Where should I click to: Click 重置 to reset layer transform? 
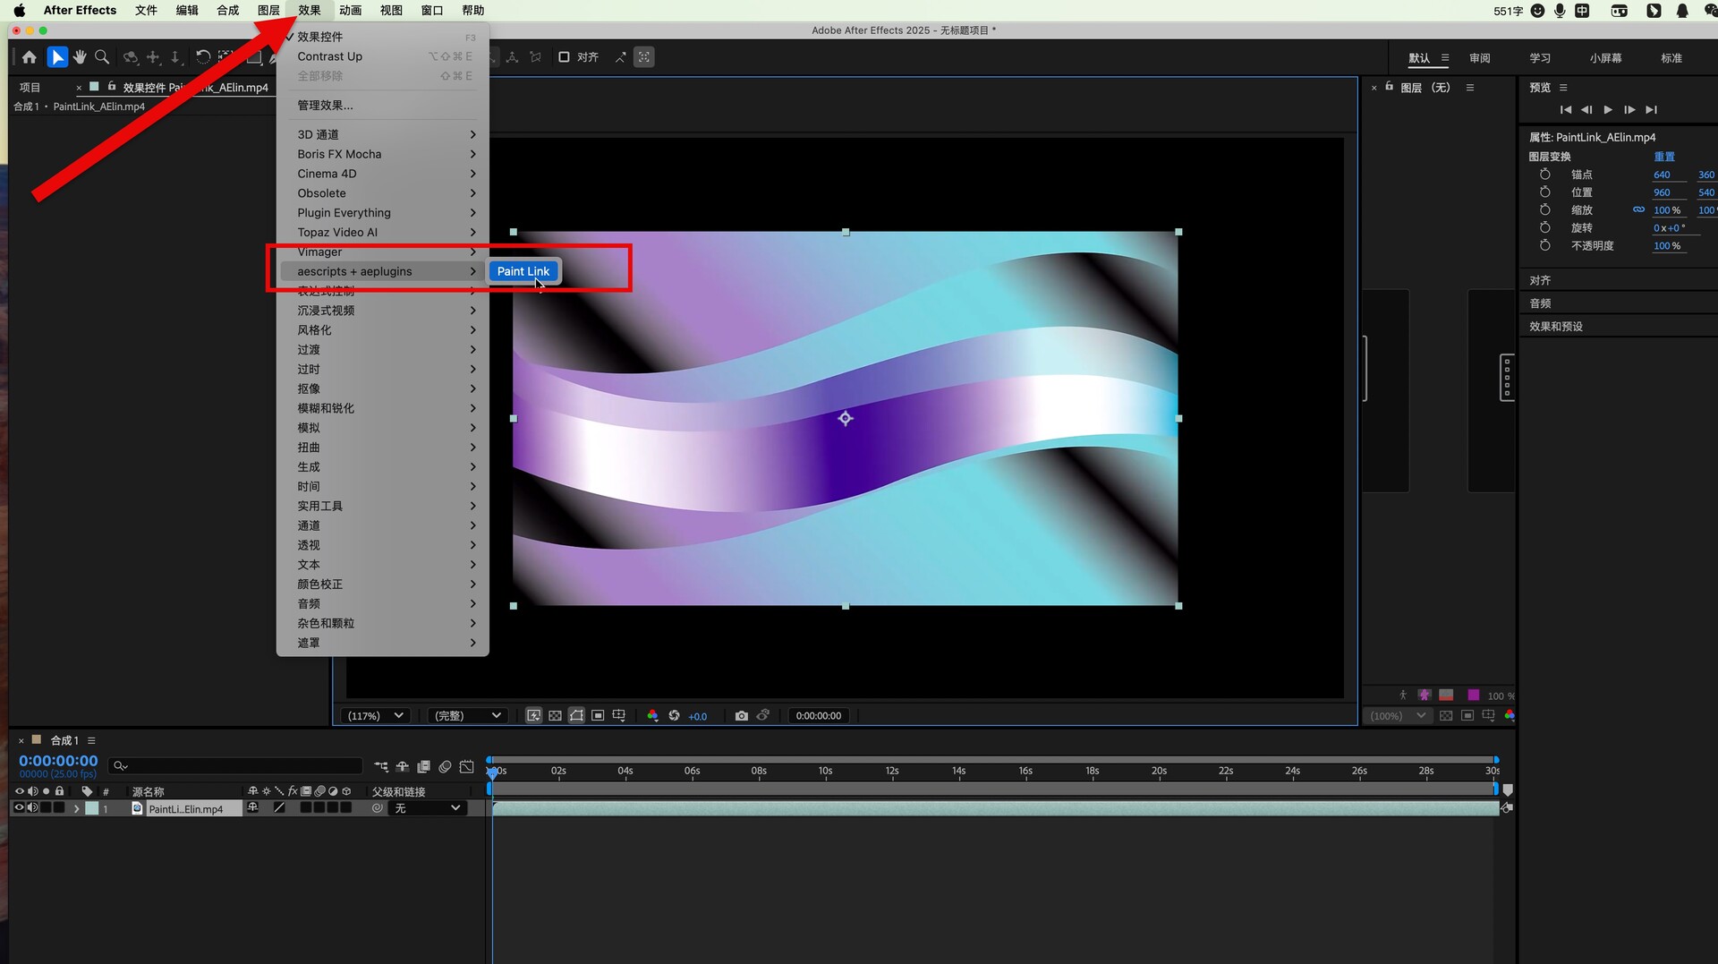(1663, 157)
